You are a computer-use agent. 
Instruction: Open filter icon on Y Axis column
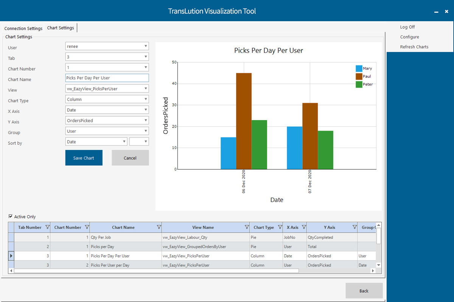[354, 227]
